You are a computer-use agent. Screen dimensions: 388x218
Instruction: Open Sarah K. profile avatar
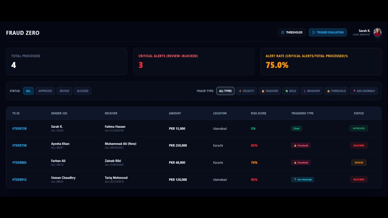pos(377,32)
